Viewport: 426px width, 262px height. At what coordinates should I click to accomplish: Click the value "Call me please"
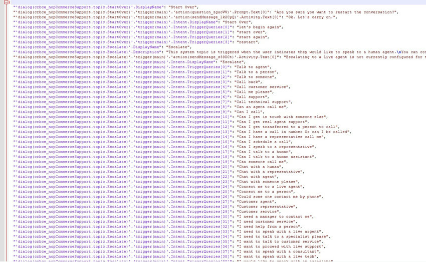[x=254, y=92]
